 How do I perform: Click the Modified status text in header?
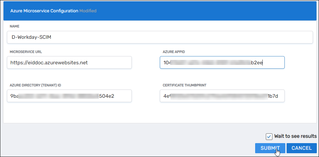click(88, 11)
